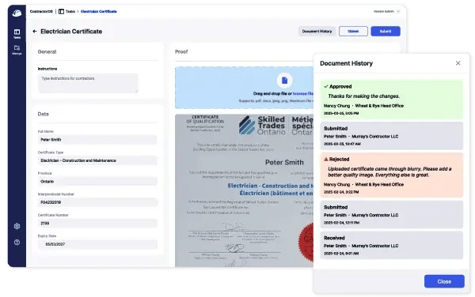Image resolution: width=475 pixels, height=297 pixels.
Task: Click the General section heading
Action: tap(47, 51)
